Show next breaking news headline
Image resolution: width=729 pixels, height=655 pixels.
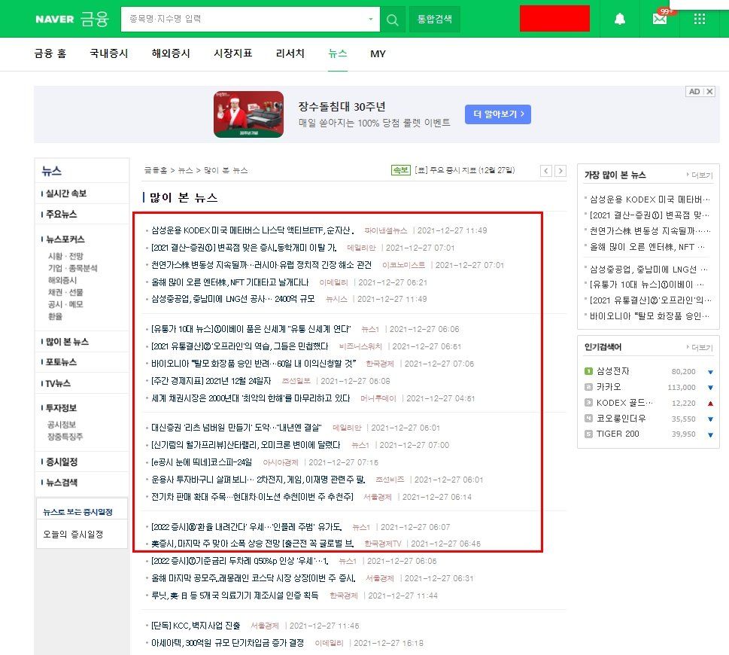(x=560, y=171)
